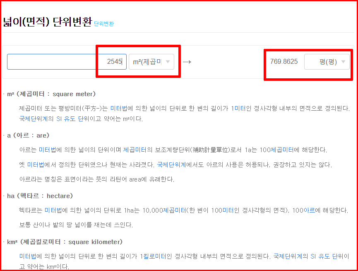
Task: Click heading 'm² (제곱미터 : square meter)'
Action: pos(51,94)
